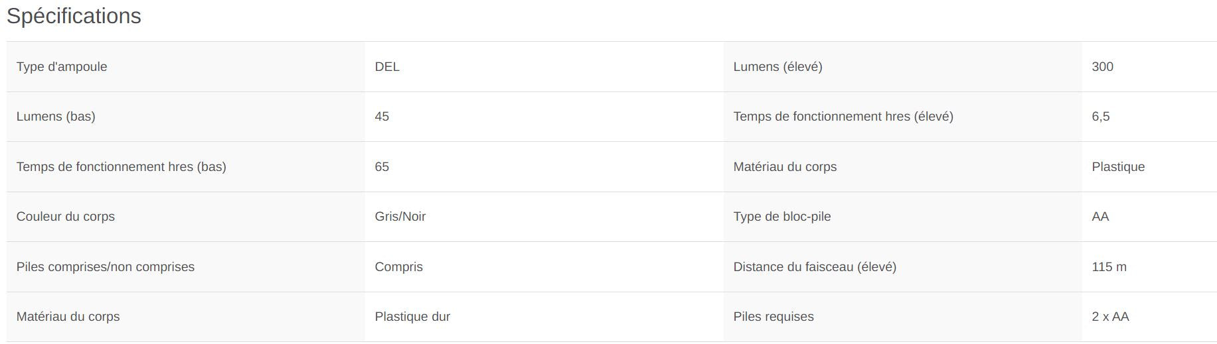Screen dimensions: 1217x344
Task: Select the Type de bloc-pile label
Action: (x=782, y=217)
